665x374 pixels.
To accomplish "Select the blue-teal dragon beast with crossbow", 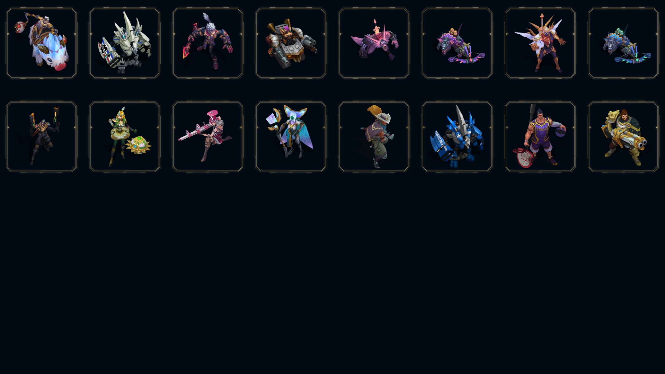I will pyautogui.click(x=623, y=43).
